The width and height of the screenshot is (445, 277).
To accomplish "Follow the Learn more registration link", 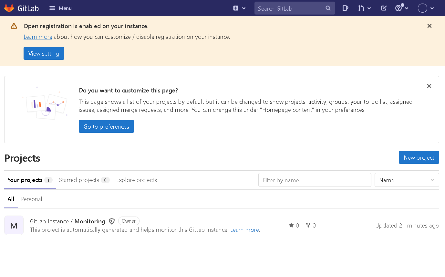I will coord(38,37).
